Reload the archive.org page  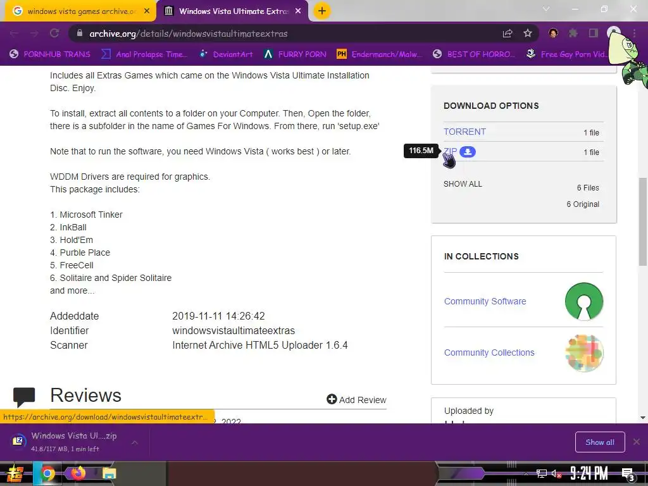click(54, 34)
